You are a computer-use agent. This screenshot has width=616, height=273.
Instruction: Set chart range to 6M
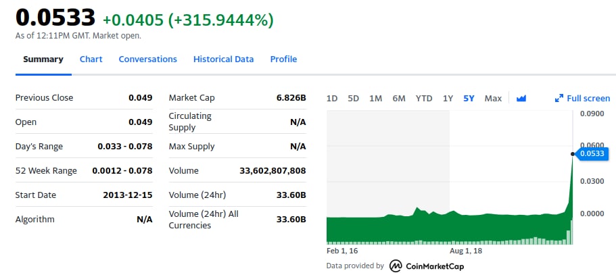(x=399, y=98)
